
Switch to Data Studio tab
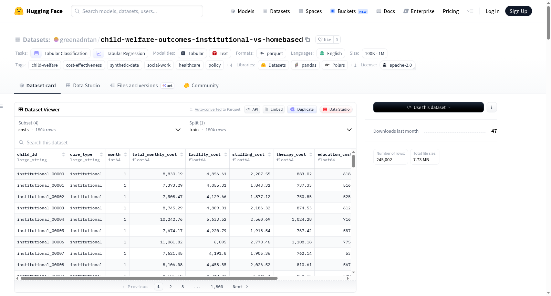tap(83, 86)
